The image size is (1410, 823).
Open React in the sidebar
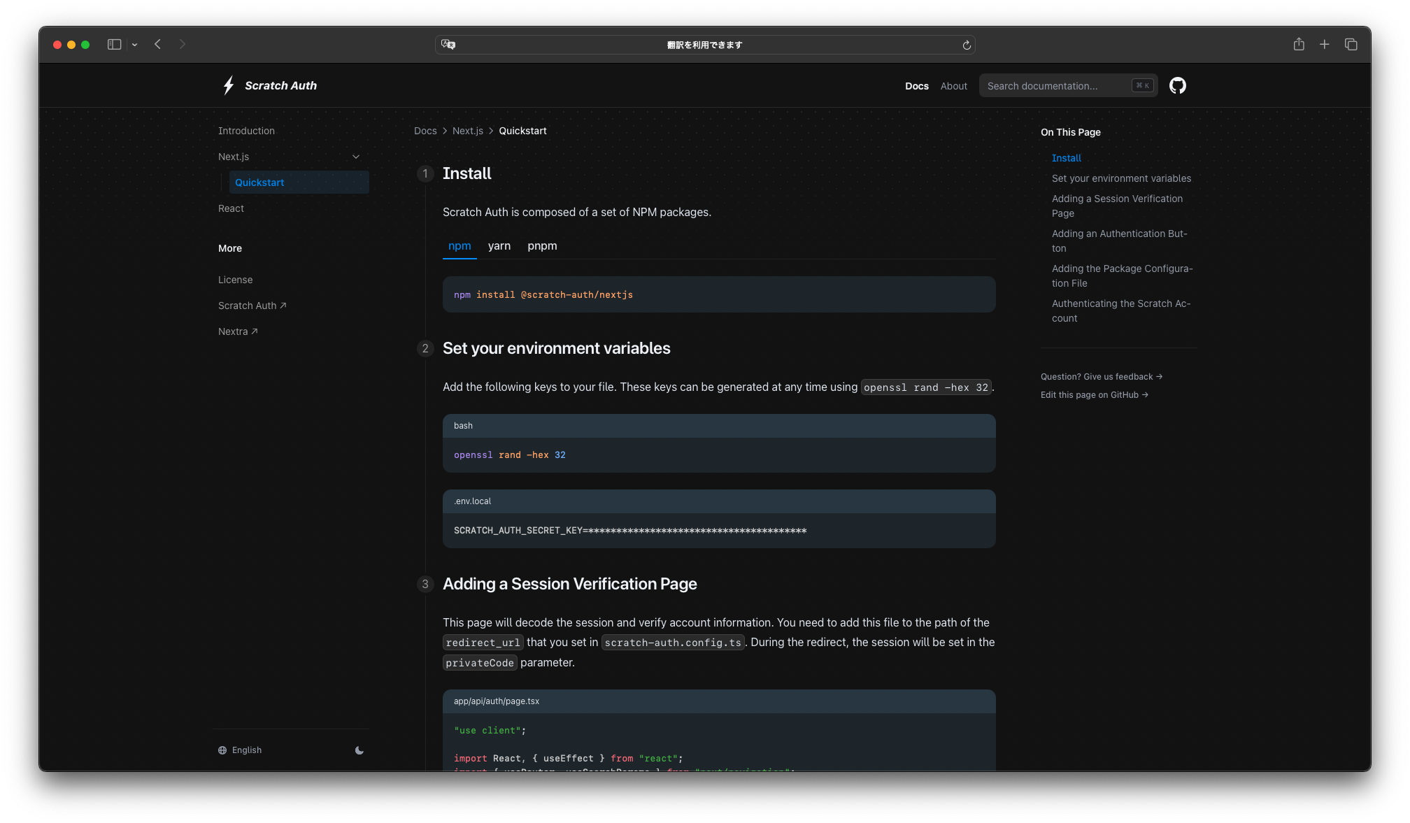tap(231, 208)
